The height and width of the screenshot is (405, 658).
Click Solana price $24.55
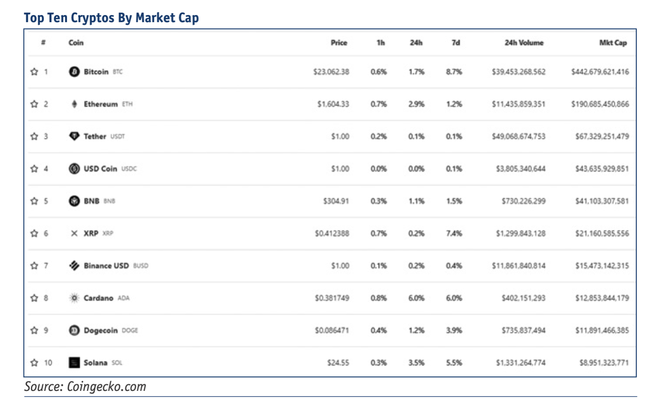[x=338, y=363]
